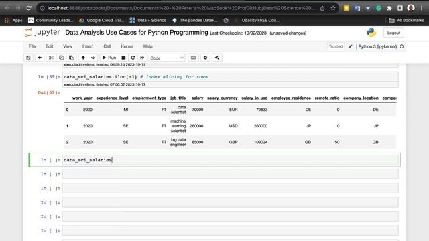Go back in browser history
Screen dimensions: 429x241
tap(7, 8)
